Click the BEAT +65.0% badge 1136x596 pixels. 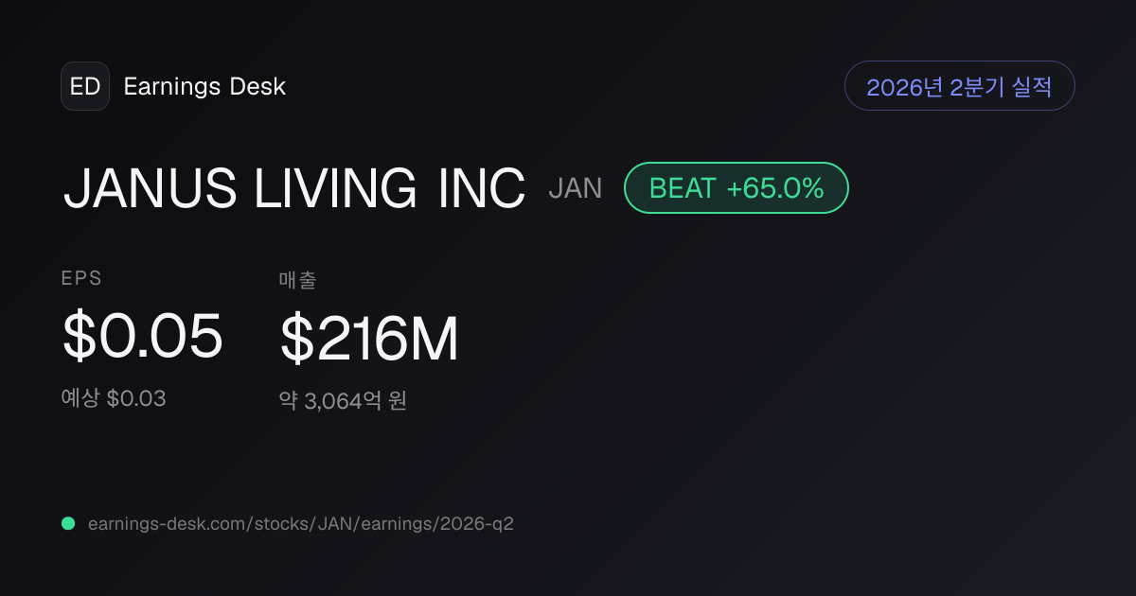(x=737, y=187)
